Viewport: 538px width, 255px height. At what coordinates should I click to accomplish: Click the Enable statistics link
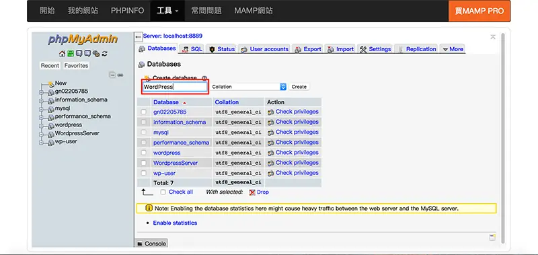tap(175, 223)
